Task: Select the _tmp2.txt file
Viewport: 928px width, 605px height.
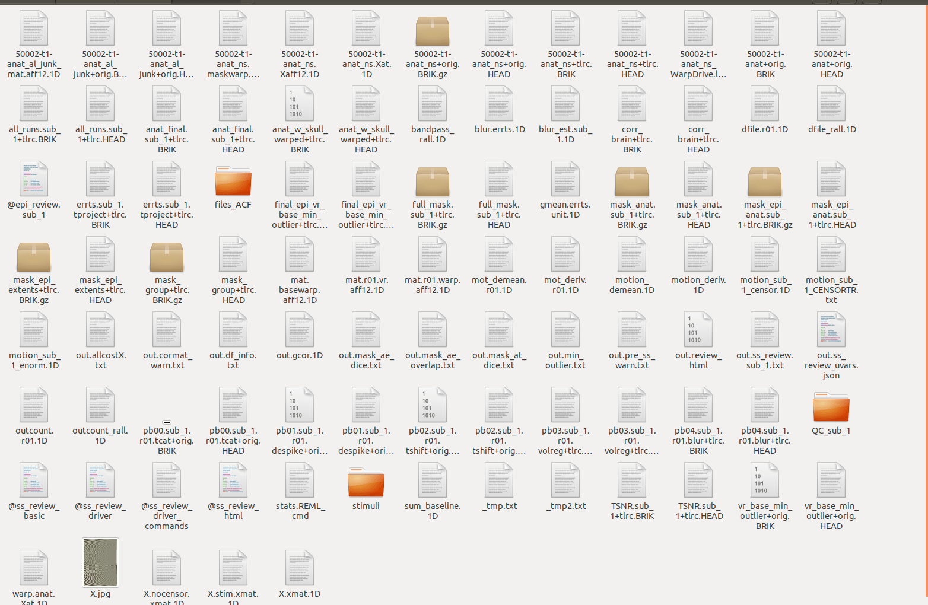Action: pyautogui.click(x=565, y=480)
